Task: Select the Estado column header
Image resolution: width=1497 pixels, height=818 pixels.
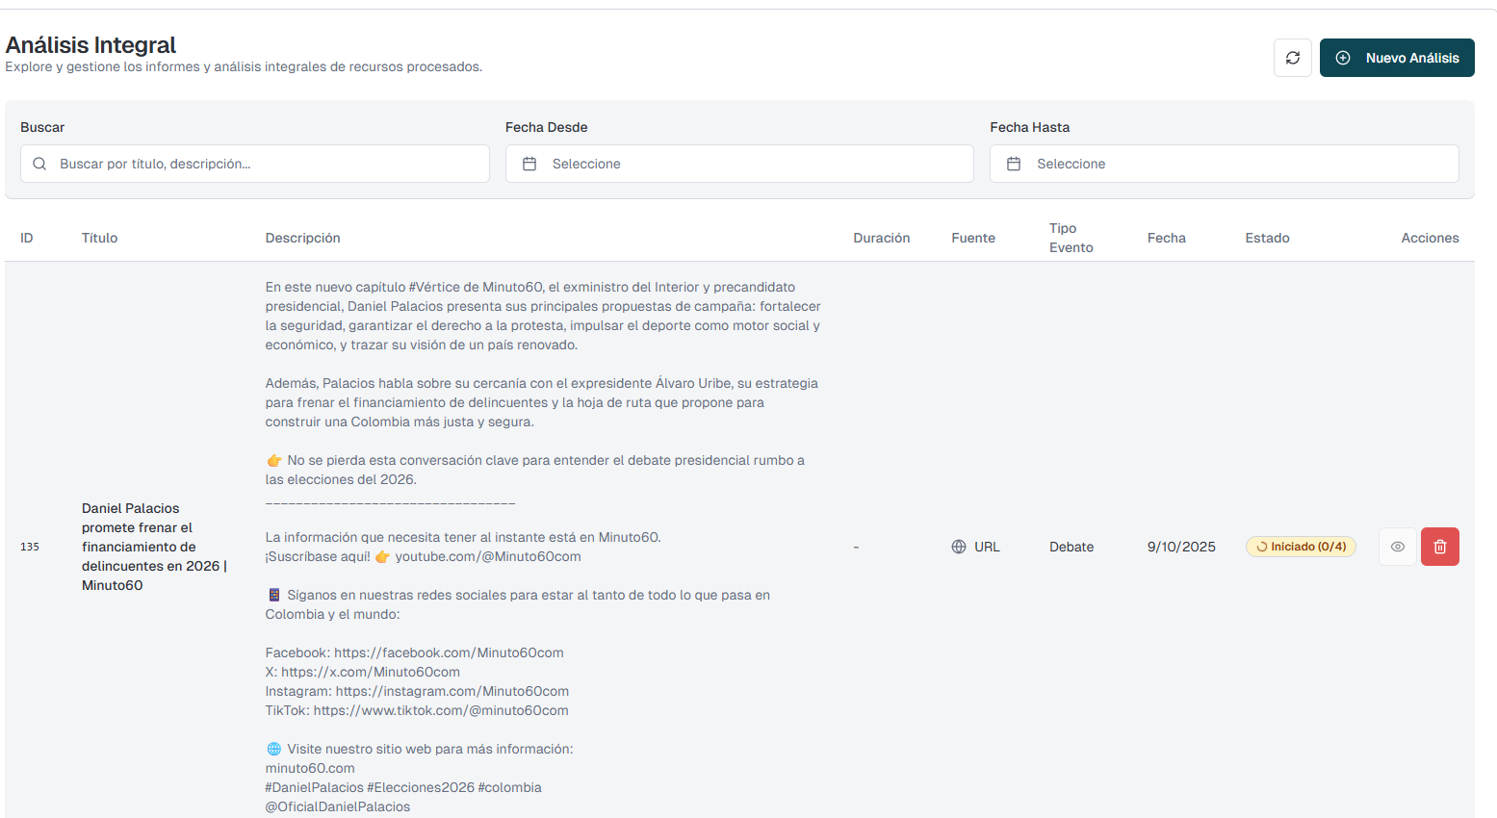Action: point(1267,238)
